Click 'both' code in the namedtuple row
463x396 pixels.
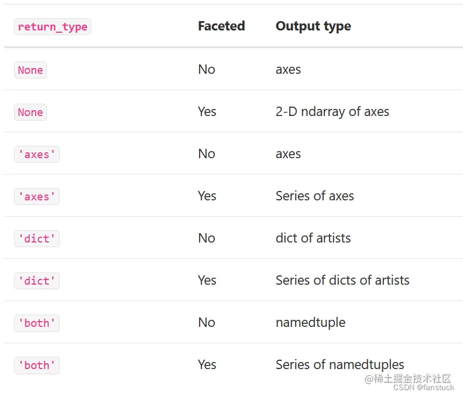(x=37, y=323)
